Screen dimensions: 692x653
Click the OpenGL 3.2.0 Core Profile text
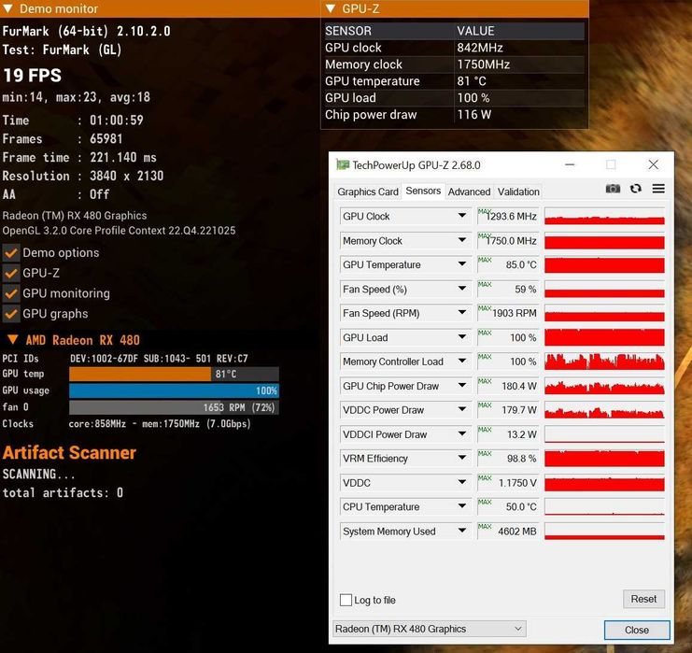coord(119,231)
